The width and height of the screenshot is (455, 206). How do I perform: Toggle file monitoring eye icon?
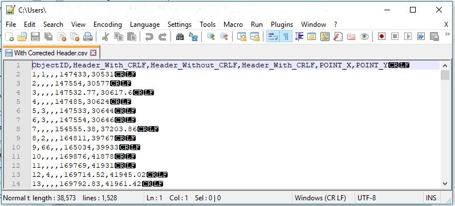(364, 37)
